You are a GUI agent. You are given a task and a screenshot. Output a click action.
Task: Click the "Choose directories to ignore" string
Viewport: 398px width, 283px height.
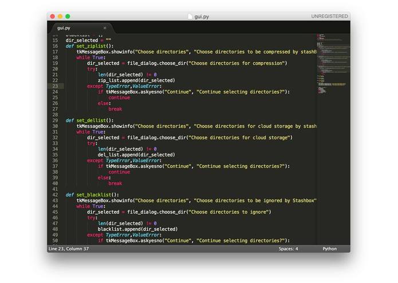pyautogui.click(x=228, y=212)
